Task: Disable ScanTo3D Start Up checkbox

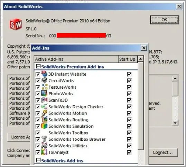Action: point(129,100)
